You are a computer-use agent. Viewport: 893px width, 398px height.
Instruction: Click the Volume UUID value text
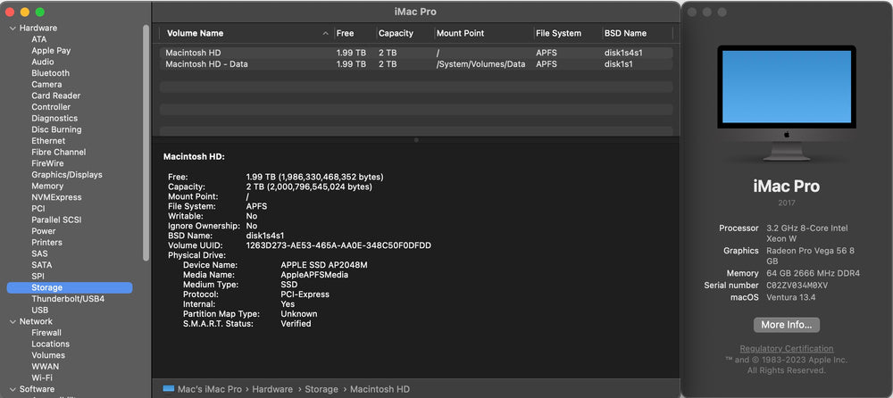[x=338, y=245]
